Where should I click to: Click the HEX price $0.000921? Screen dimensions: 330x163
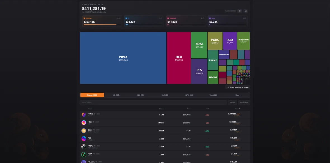point(187,123)
